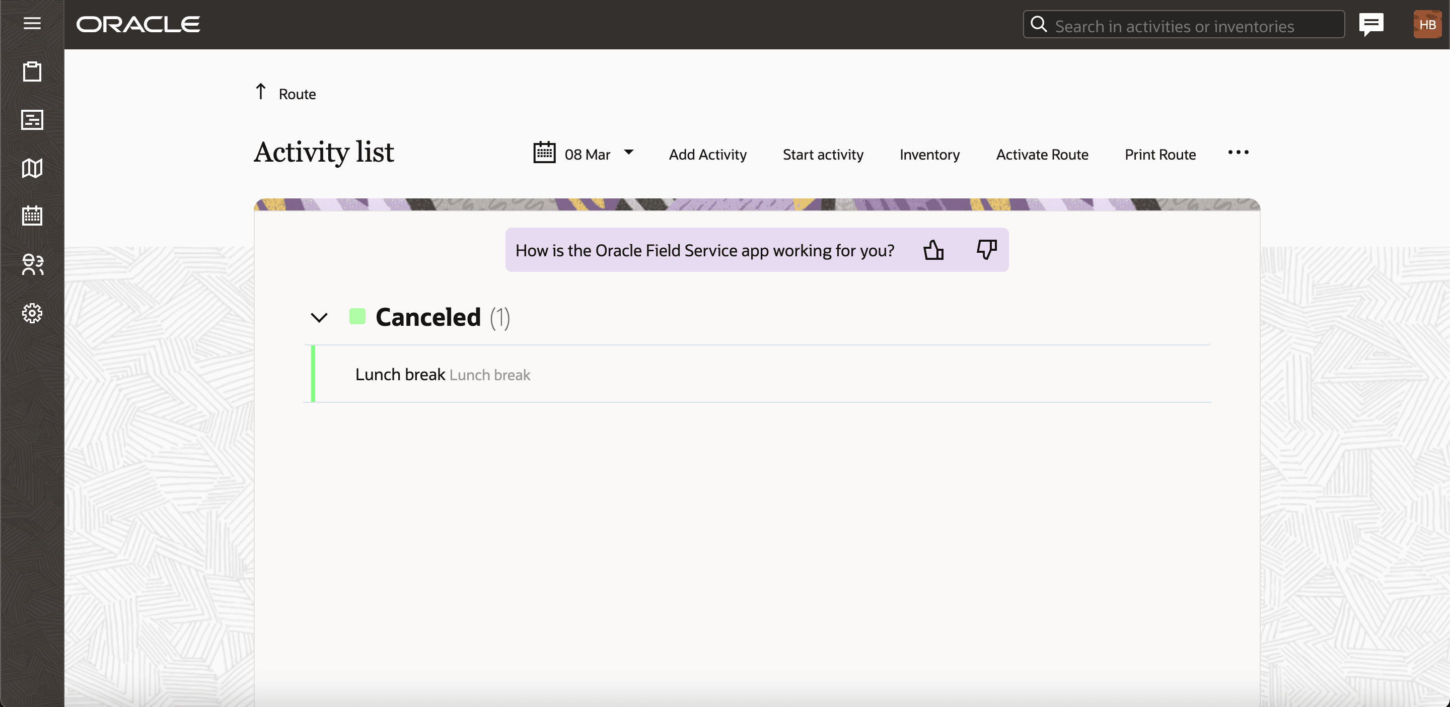Give thumbs down to the feedback prompt
Screen dimensions: 1450x707
coord(985,250)
